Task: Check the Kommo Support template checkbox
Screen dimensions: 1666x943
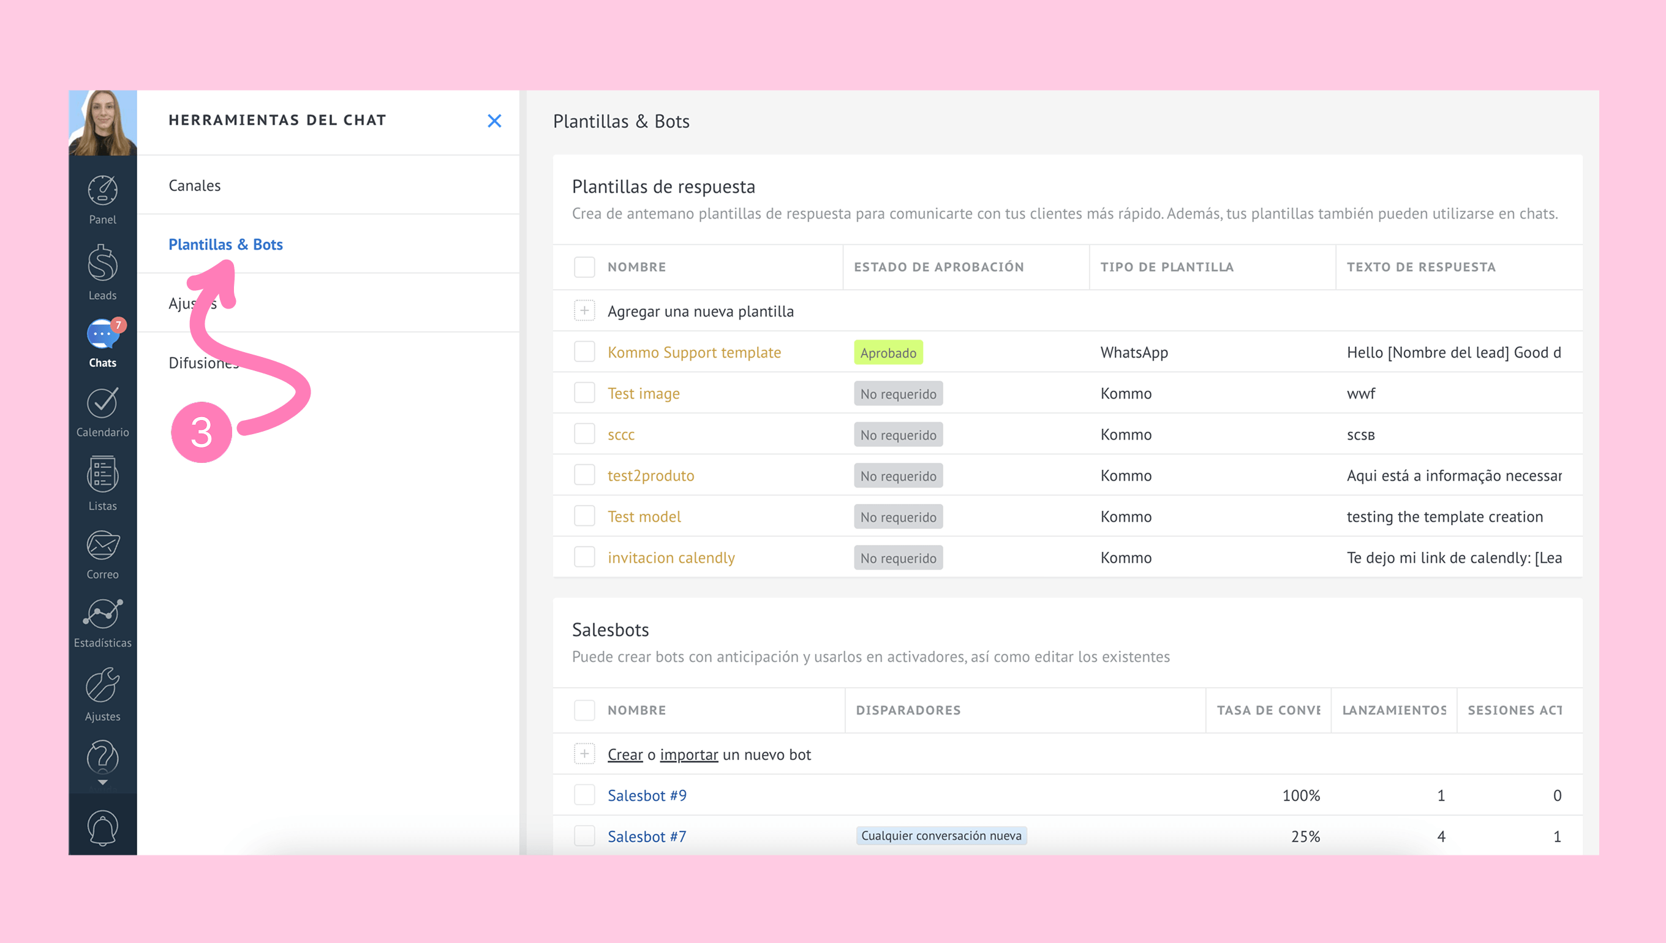Action: point(584,352)
